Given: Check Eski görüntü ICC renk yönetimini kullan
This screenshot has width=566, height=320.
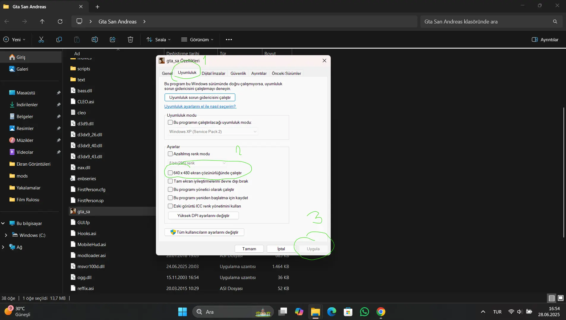Looking at the screenshot, I should 170,206.
